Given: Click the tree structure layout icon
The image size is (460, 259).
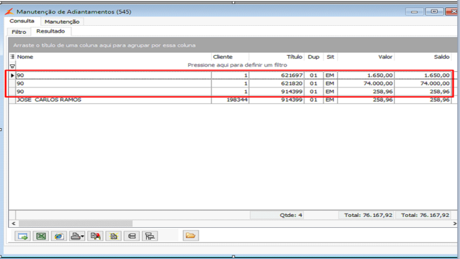Looking at the screenshot, I should click(150, 236).
